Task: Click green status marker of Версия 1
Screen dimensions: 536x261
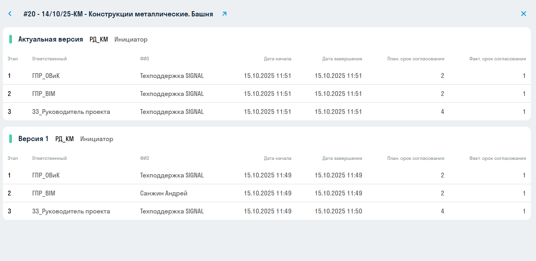Action: tap(10, 139)
